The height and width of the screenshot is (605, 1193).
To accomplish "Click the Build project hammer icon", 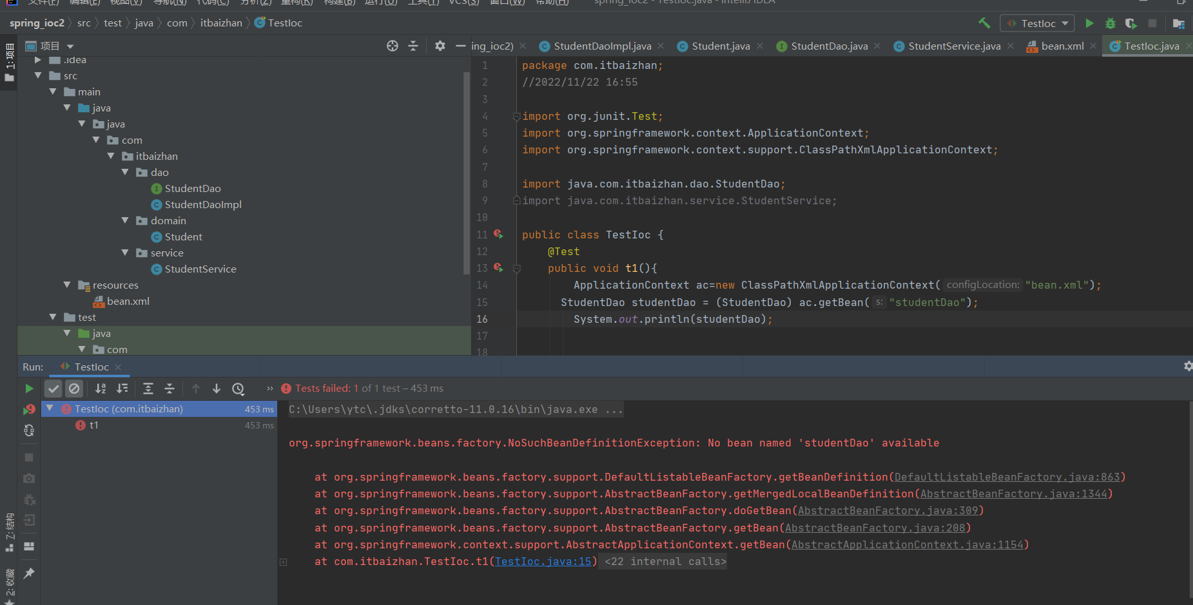I will click(x=984, y=23).
